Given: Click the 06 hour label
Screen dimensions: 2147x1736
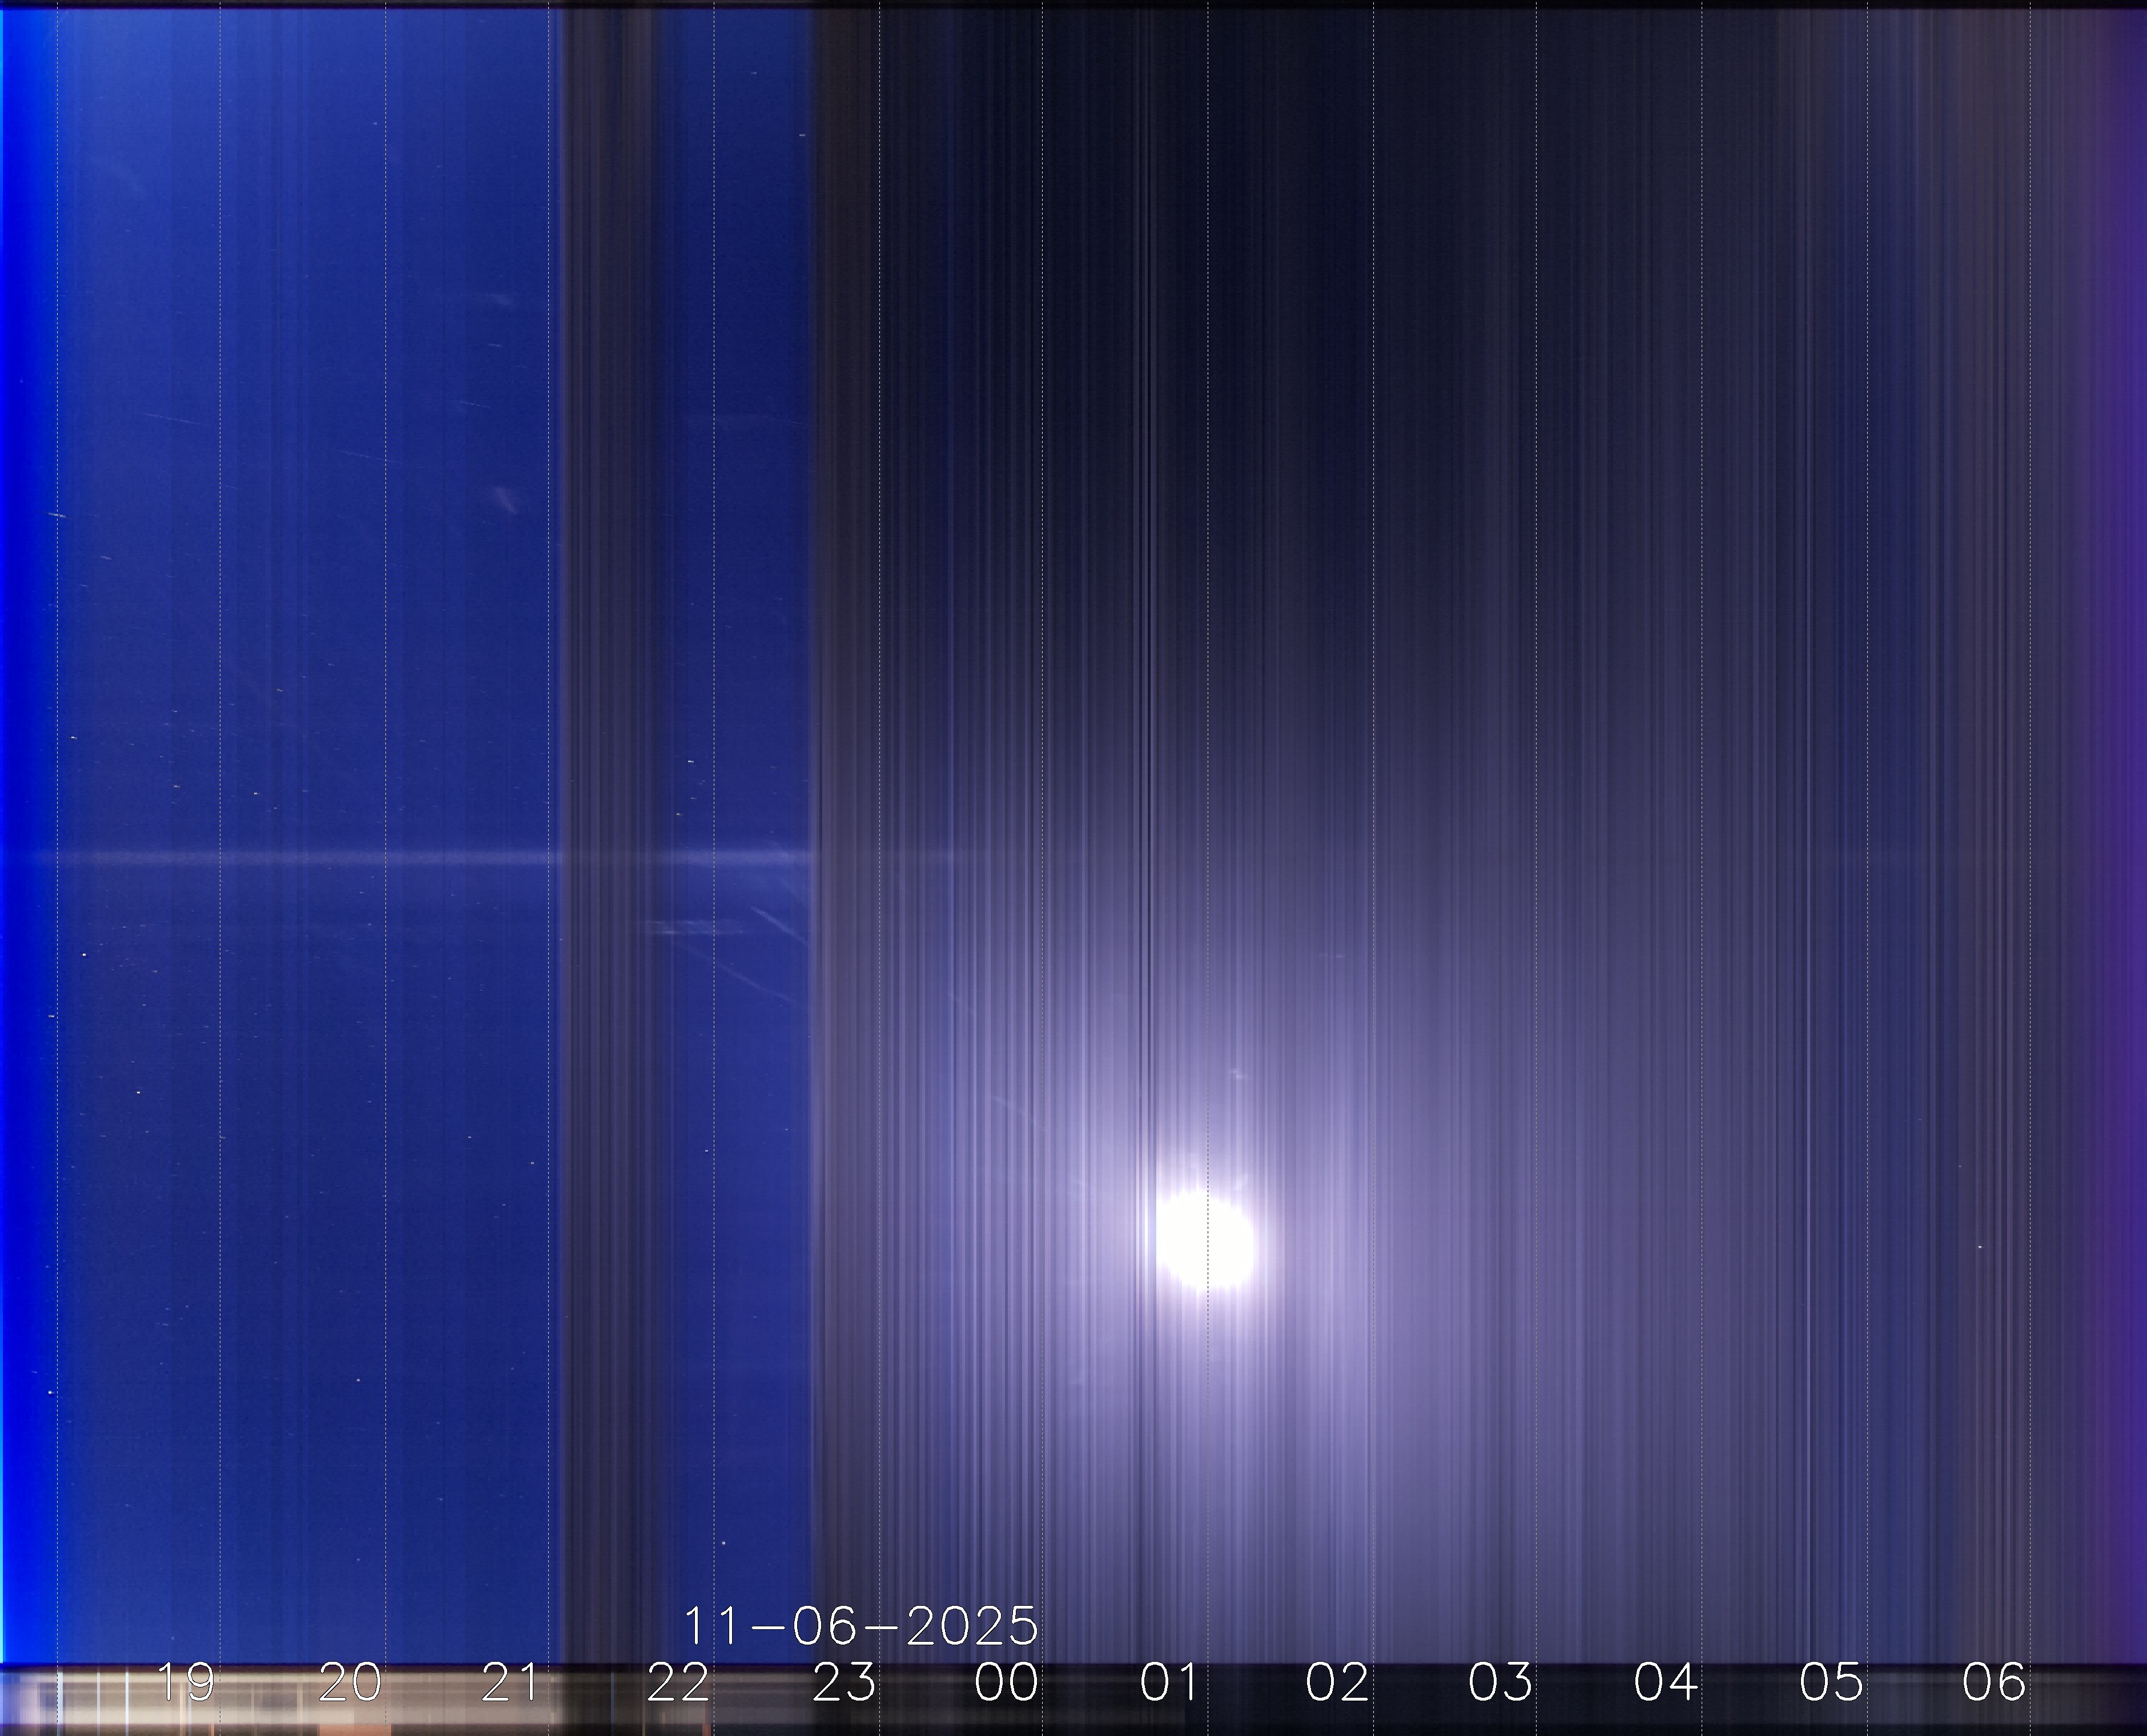Looking at the screenshot, I should [1993, 1682].
